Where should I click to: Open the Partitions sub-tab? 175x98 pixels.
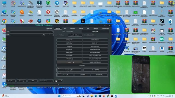(x=62, y=35)
